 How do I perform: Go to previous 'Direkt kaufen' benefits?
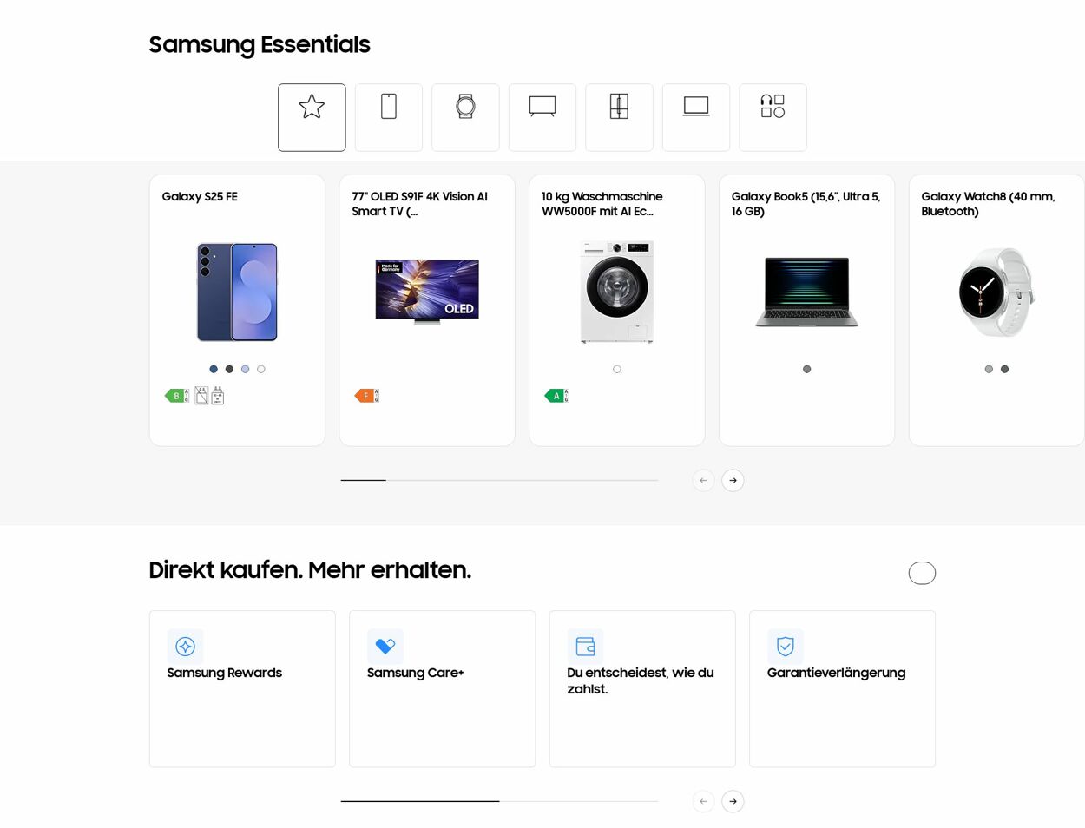703,801
